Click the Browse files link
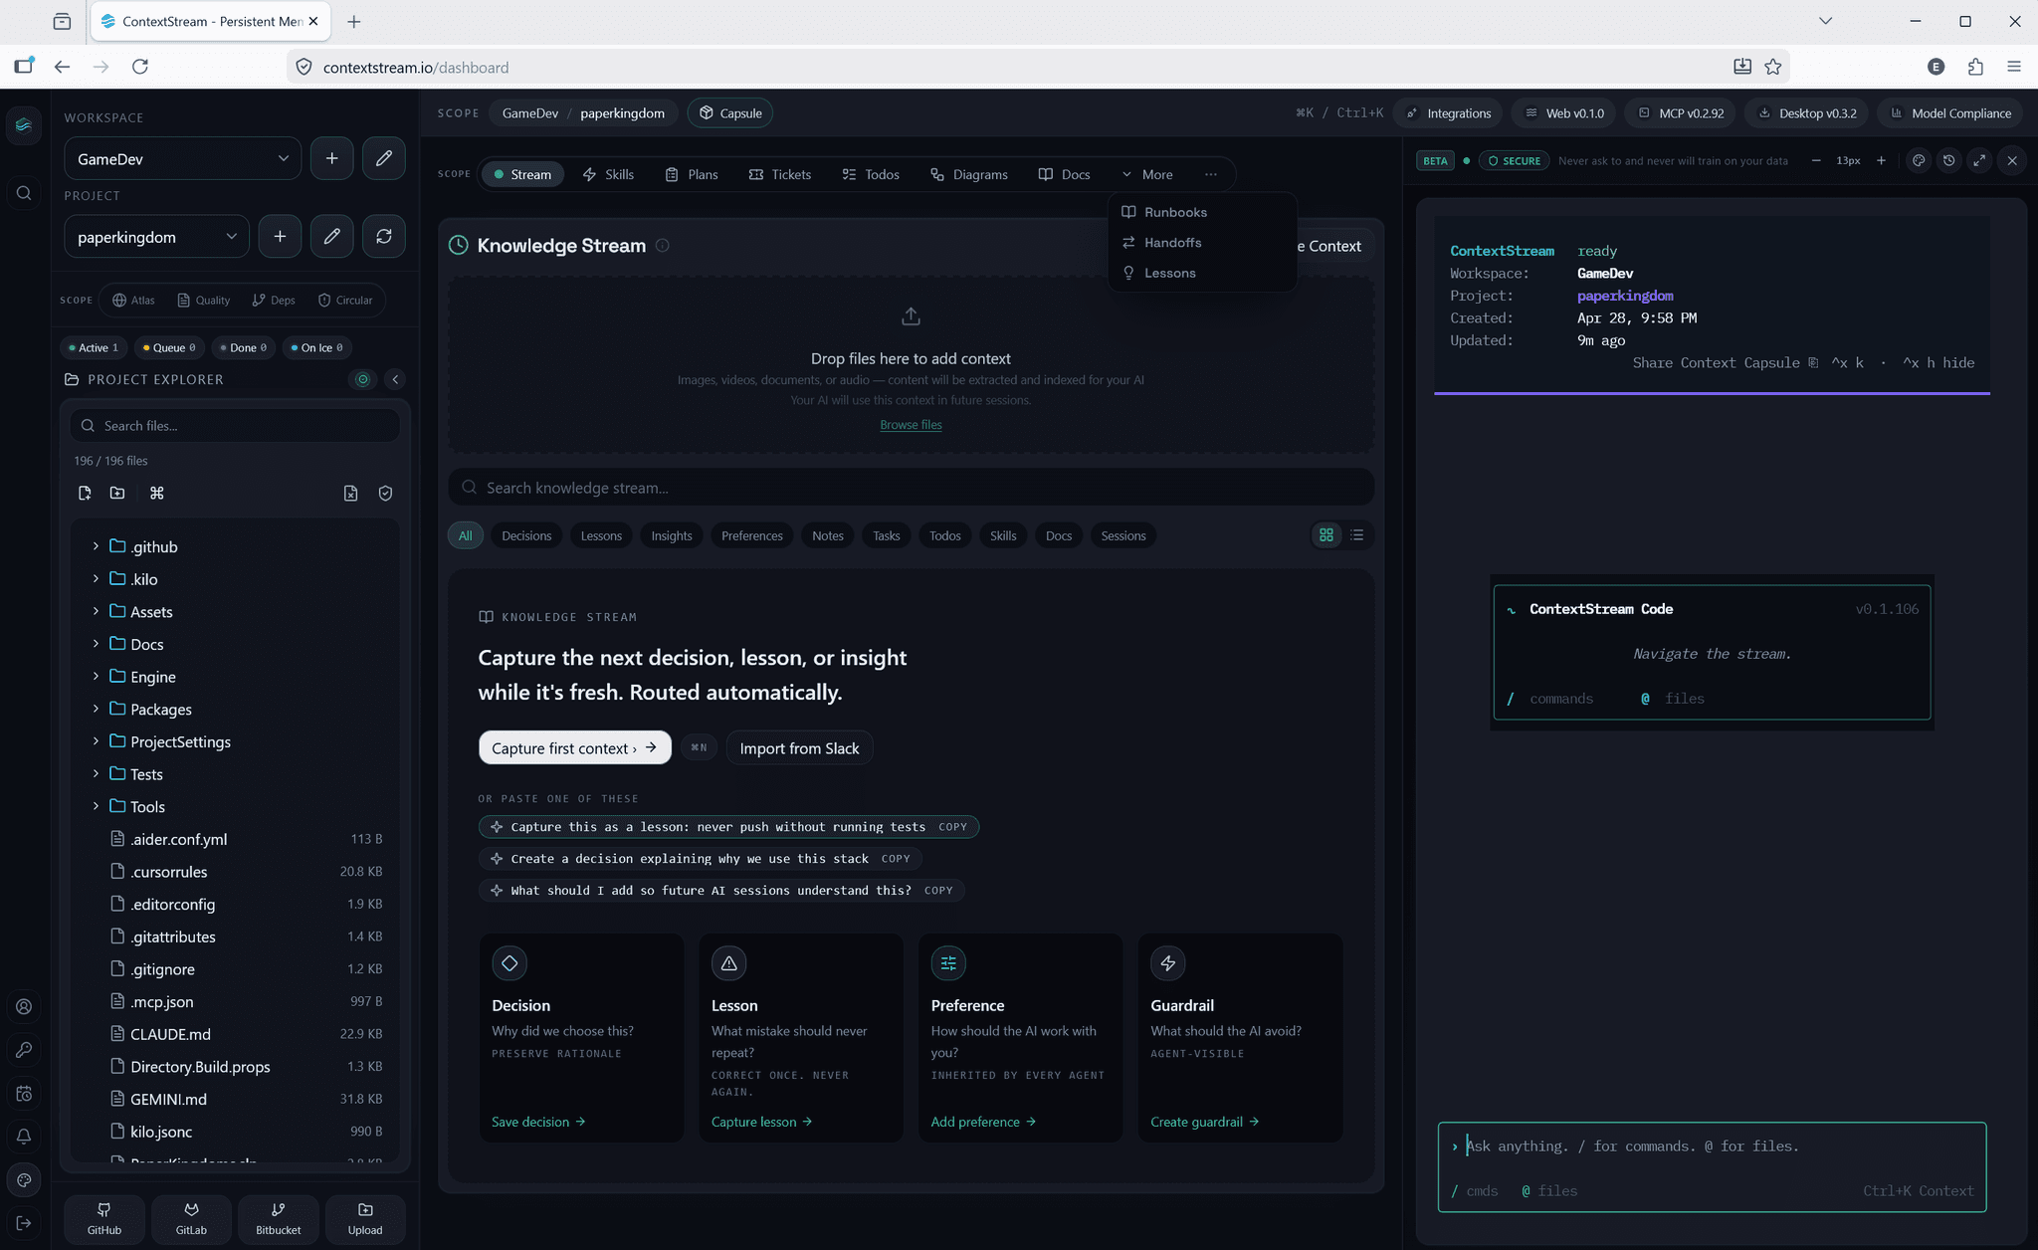The height and width of the screenshot is (1250, 2038). tap(911, 424)
